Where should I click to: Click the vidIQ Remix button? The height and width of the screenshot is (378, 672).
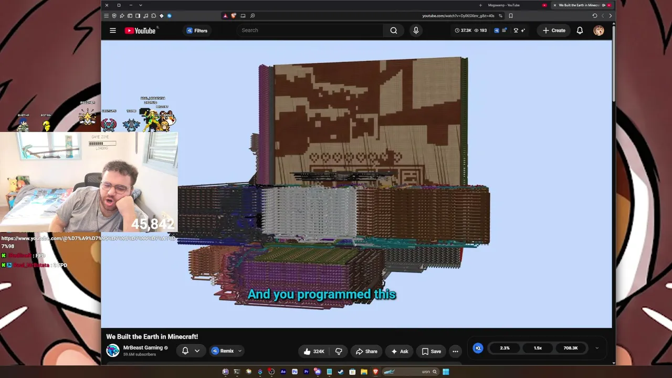click(x=223, y=351)
